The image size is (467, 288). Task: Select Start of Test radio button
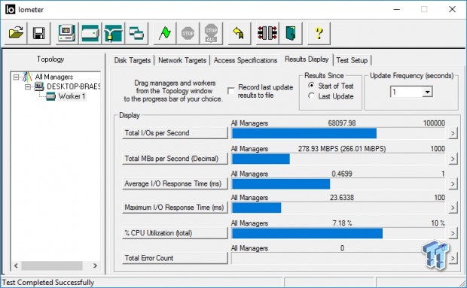click(311, 86)
